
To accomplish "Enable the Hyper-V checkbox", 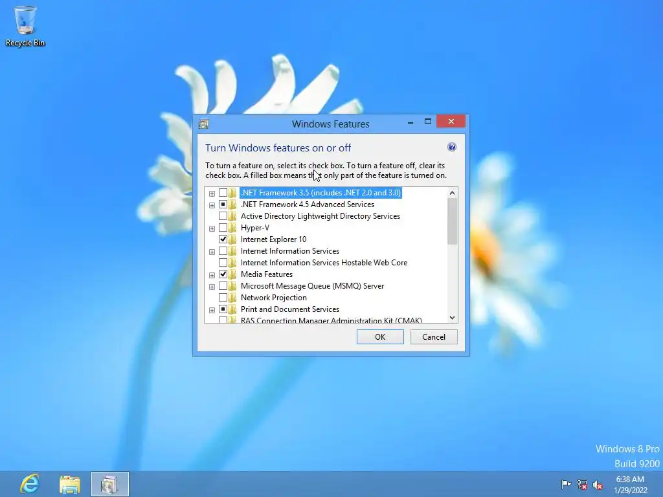I will point(223,228).
